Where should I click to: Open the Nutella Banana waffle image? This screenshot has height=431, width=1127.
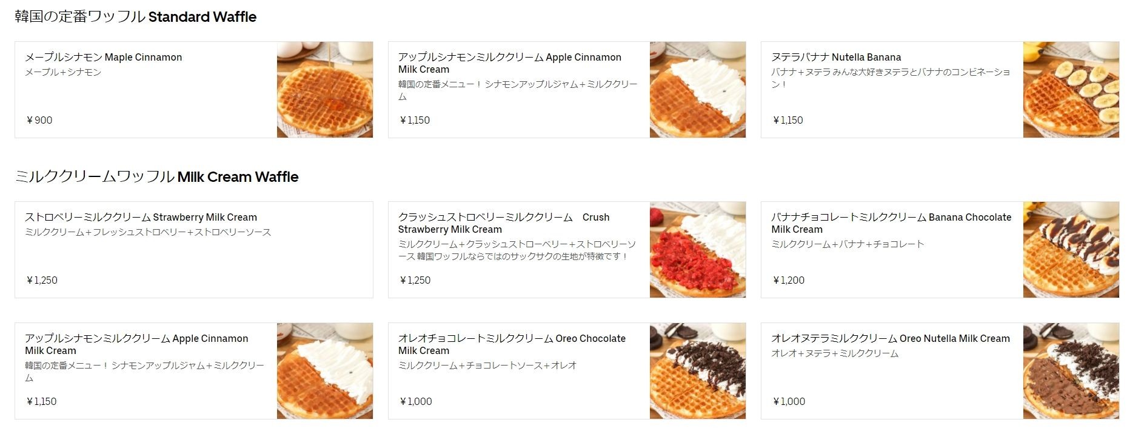click(1071, 90)
